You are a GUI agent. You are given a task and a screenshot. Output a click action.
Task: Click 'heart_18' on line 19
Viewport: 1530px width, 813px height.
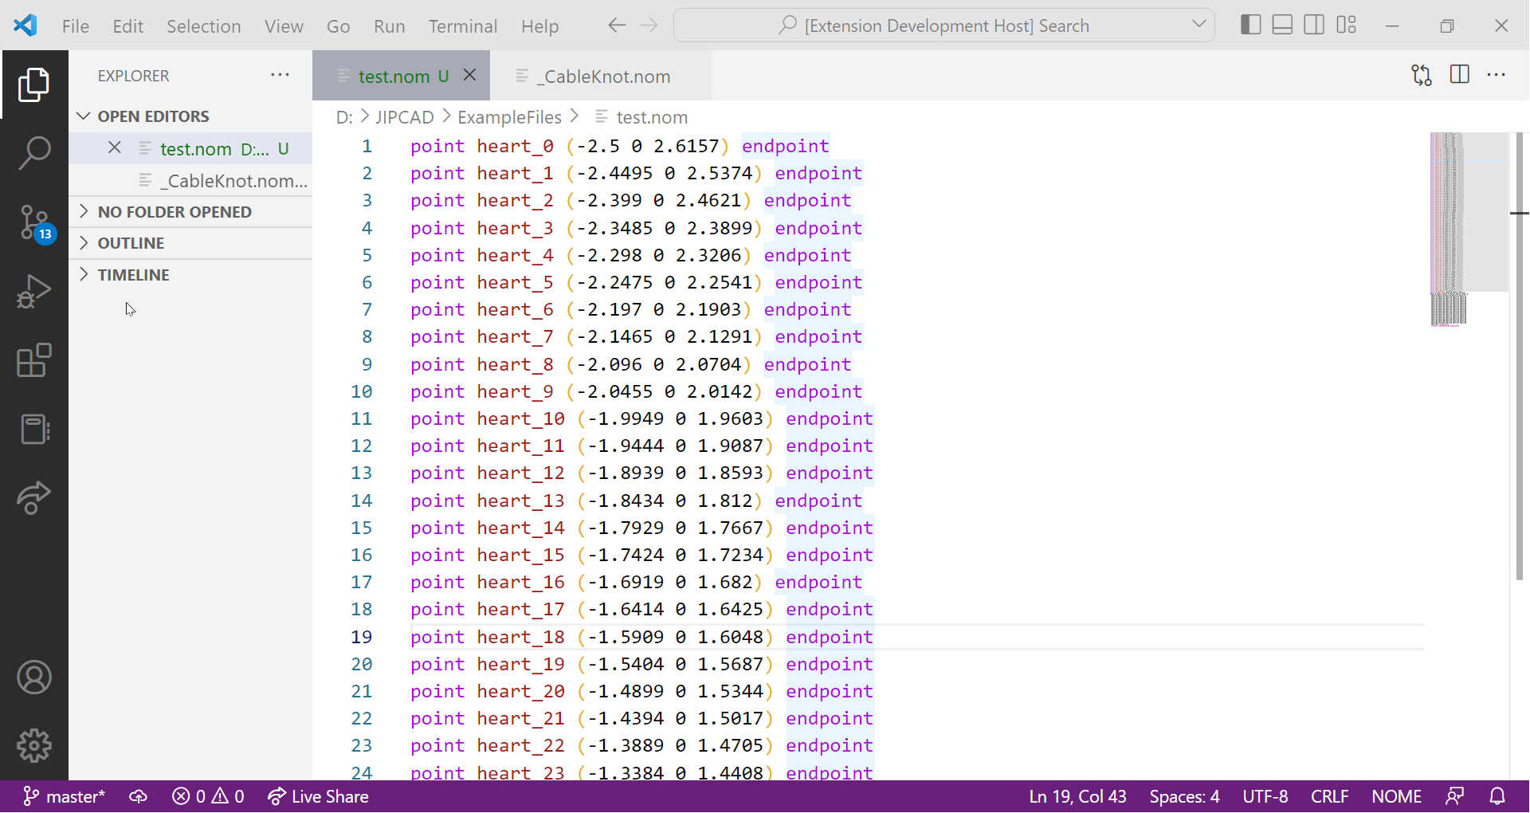tap(520, 637)
